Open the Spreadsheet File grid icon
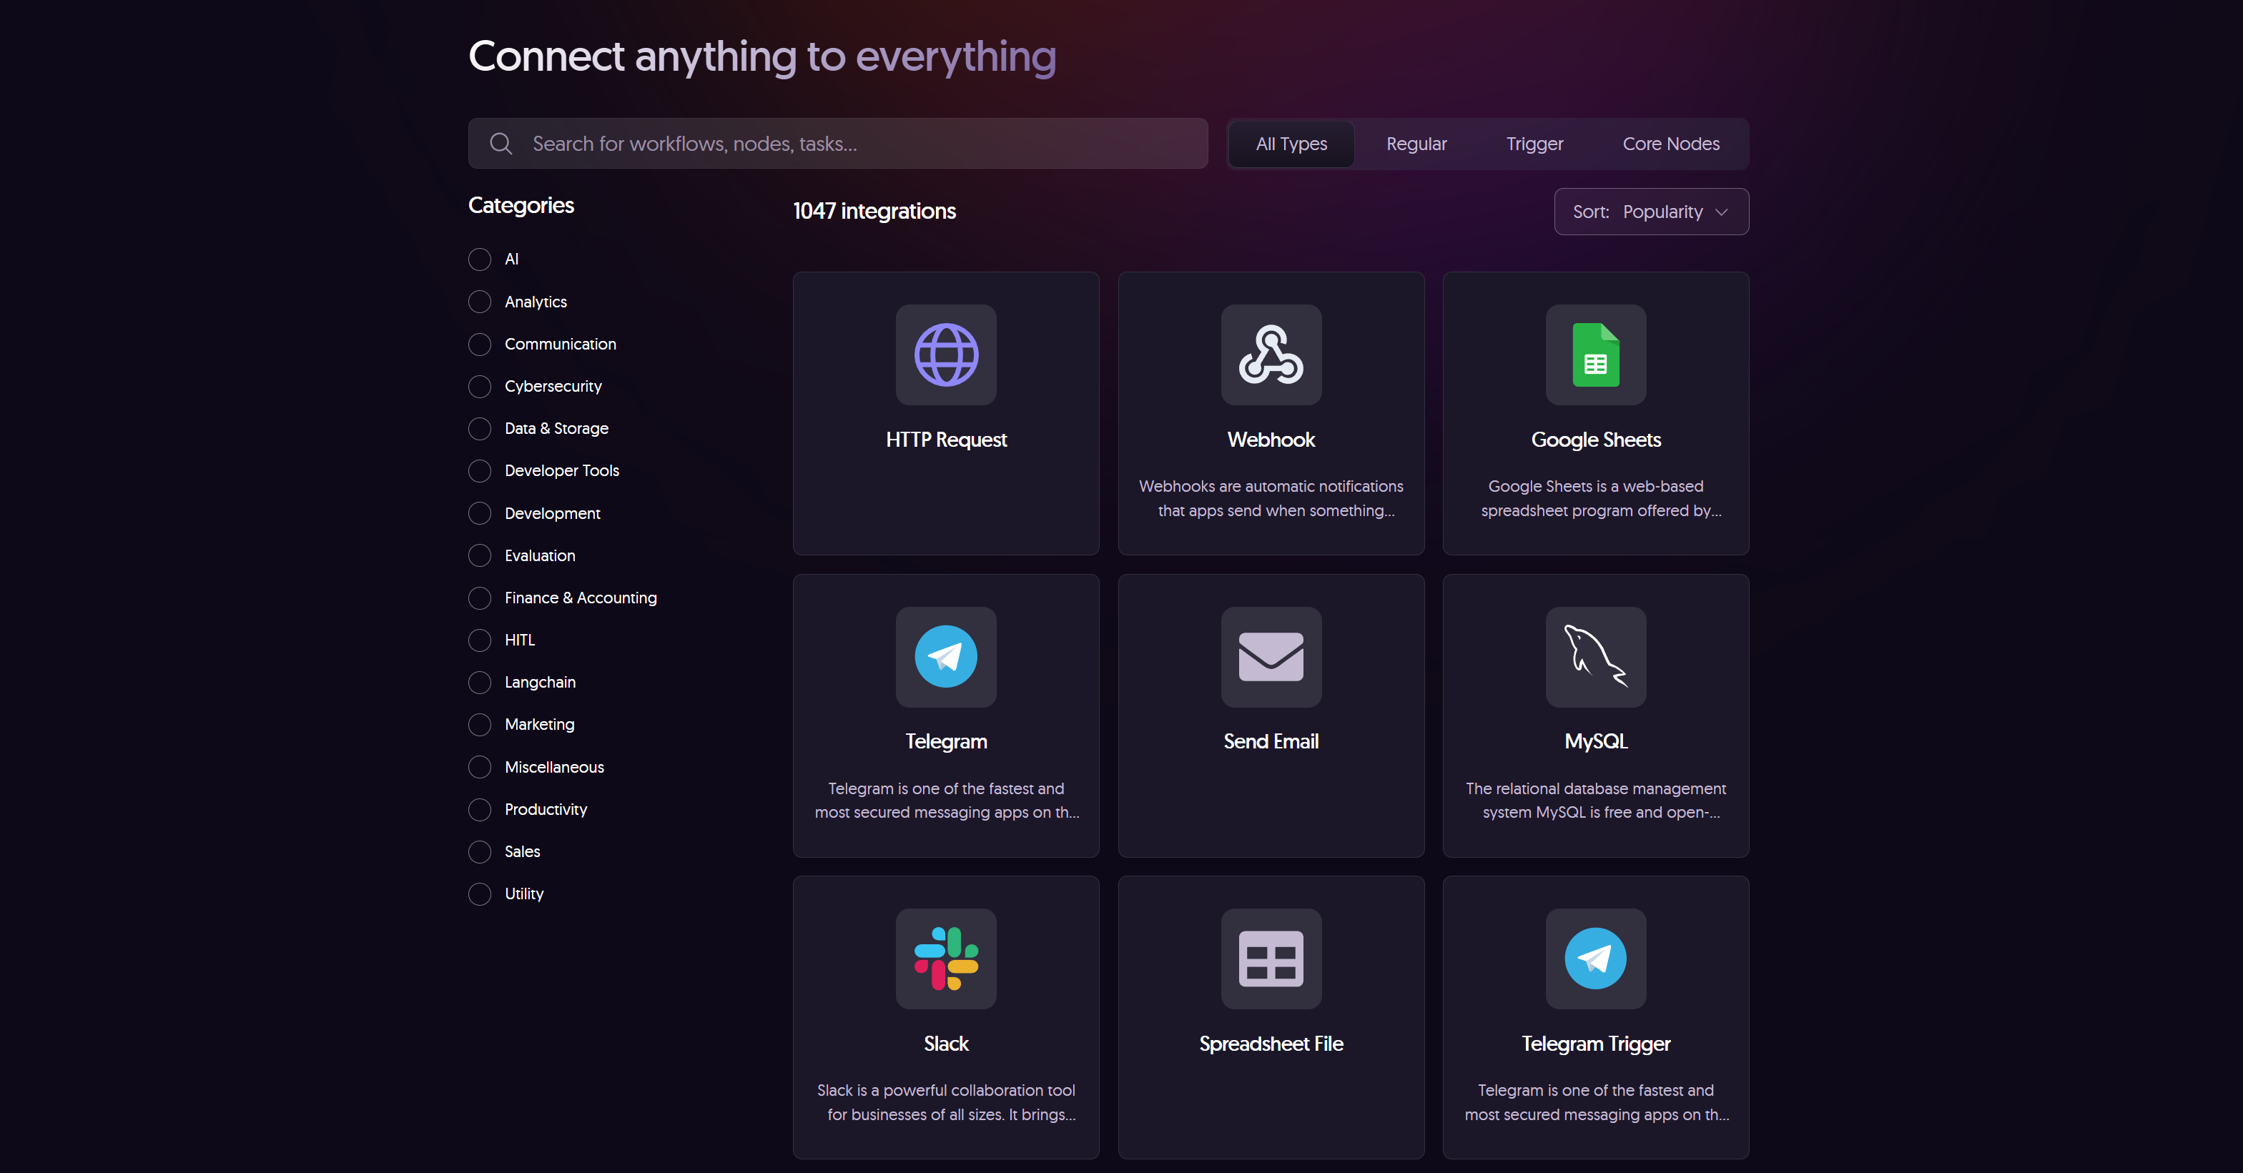The height and width of the screenshot is (1173, 2243). tap(1271, 958)
